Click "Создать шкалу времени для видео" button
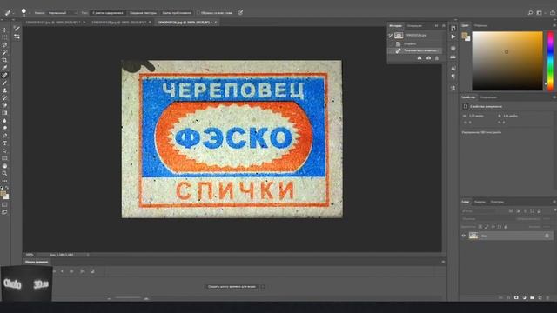Image resolution: width=557 pixels, height=313 pixels. pos(232,286)
